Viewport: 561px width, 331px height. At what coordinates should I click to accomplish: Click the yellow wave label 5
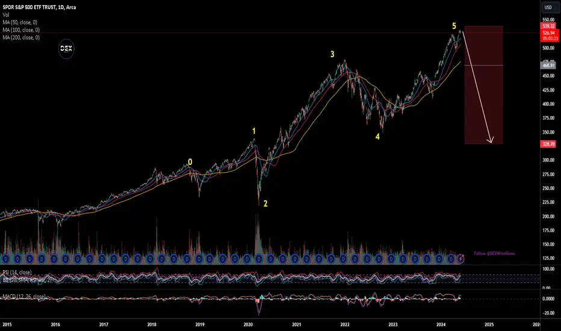pyautogui.click(x=454, y=26)
